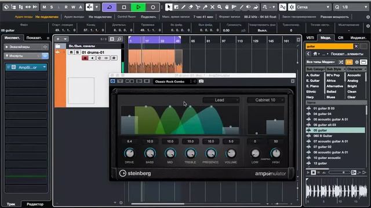Choose the Erase tool
371x208 pixels.
point(191,7)
